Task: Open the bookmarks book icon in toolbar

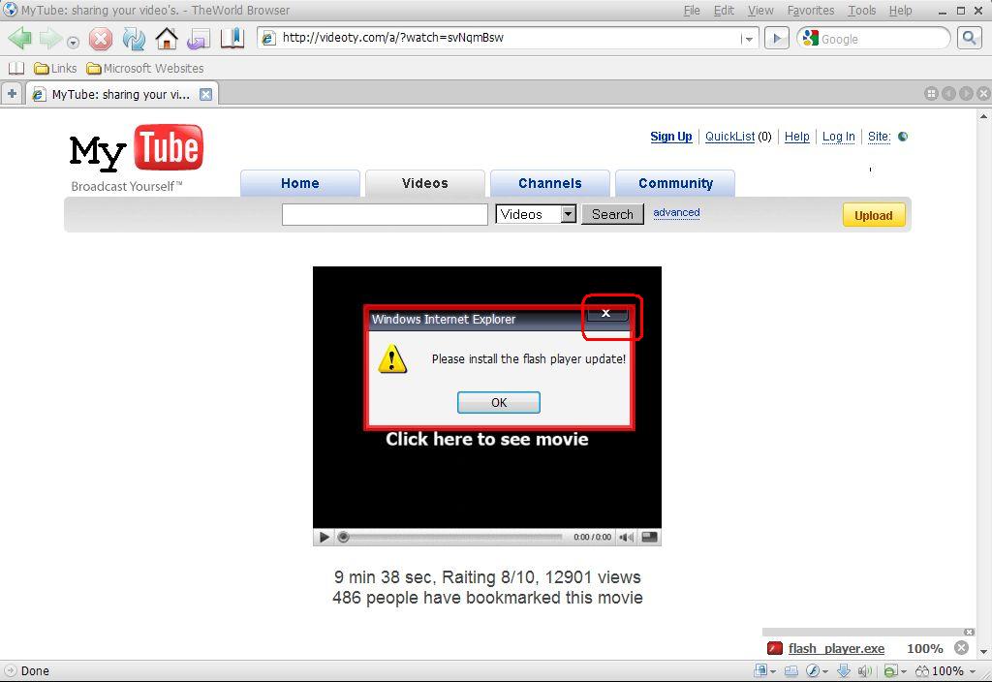Action: coord(232,39)
